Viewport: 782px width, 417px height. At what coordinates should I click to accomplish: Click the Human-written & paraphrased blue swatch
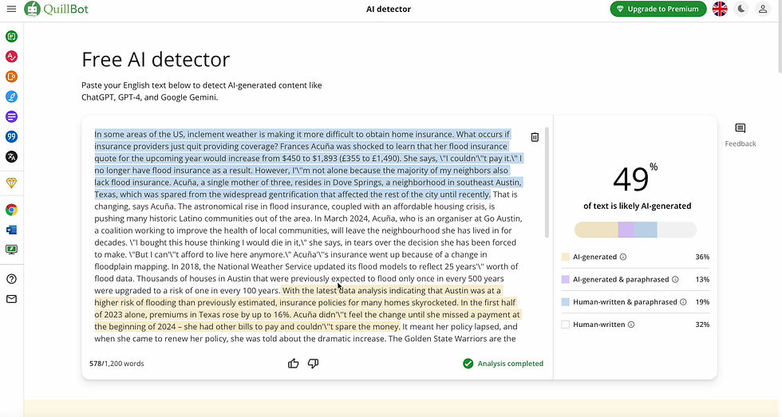[x=565, y=302]
